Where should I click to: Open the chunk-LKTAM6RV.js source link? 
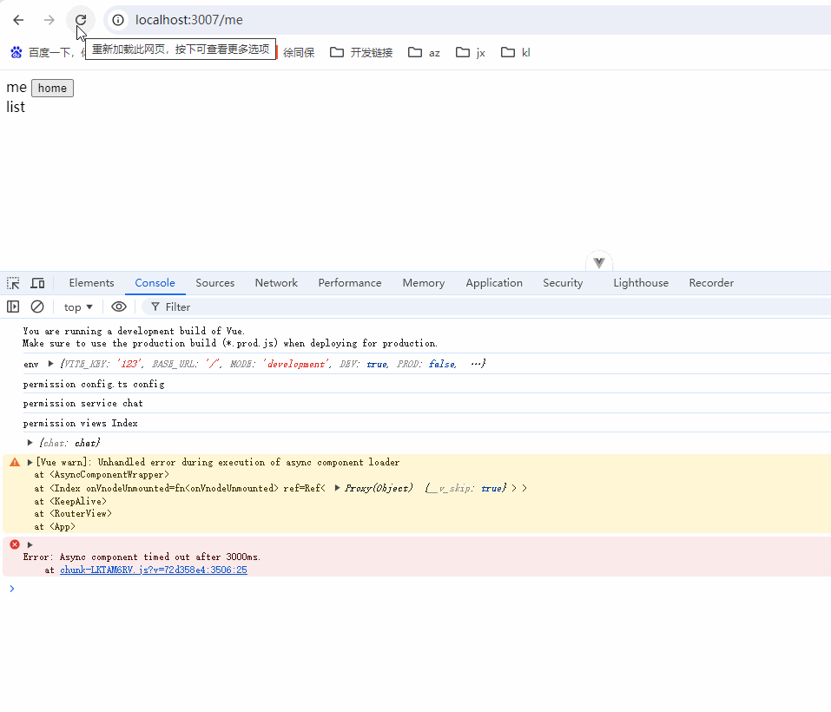154,570
